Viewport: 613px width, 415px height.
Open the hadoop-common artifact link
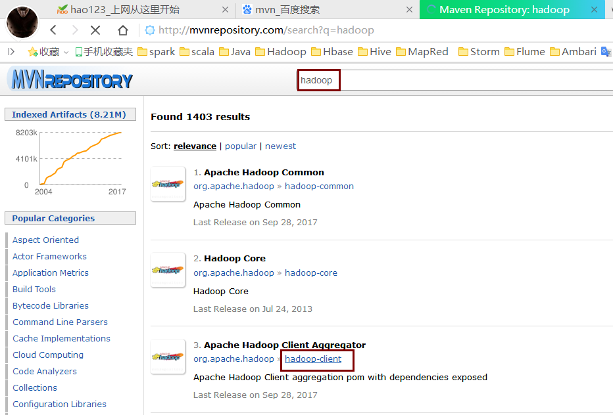click(319, 186)
